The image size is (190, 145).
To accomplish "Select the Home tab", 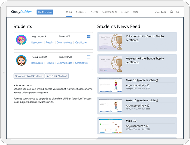I will coord(69,12).
